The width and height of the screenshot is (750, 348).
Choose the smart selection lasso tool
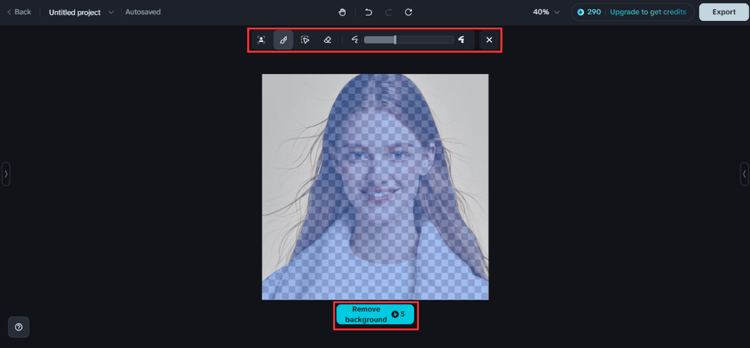(x=305, y=40)
